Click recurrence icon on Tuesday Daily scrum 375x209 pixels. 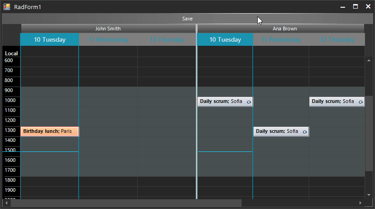(x=249, y=102)
